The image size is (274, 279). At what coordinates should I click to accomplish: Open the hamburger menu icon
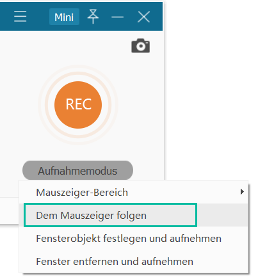pyautogui.click(x=20, y=17)
